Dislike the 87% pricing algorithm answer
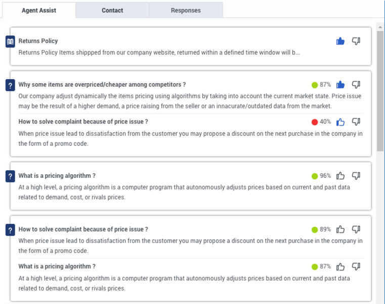 tap(356, 267)
